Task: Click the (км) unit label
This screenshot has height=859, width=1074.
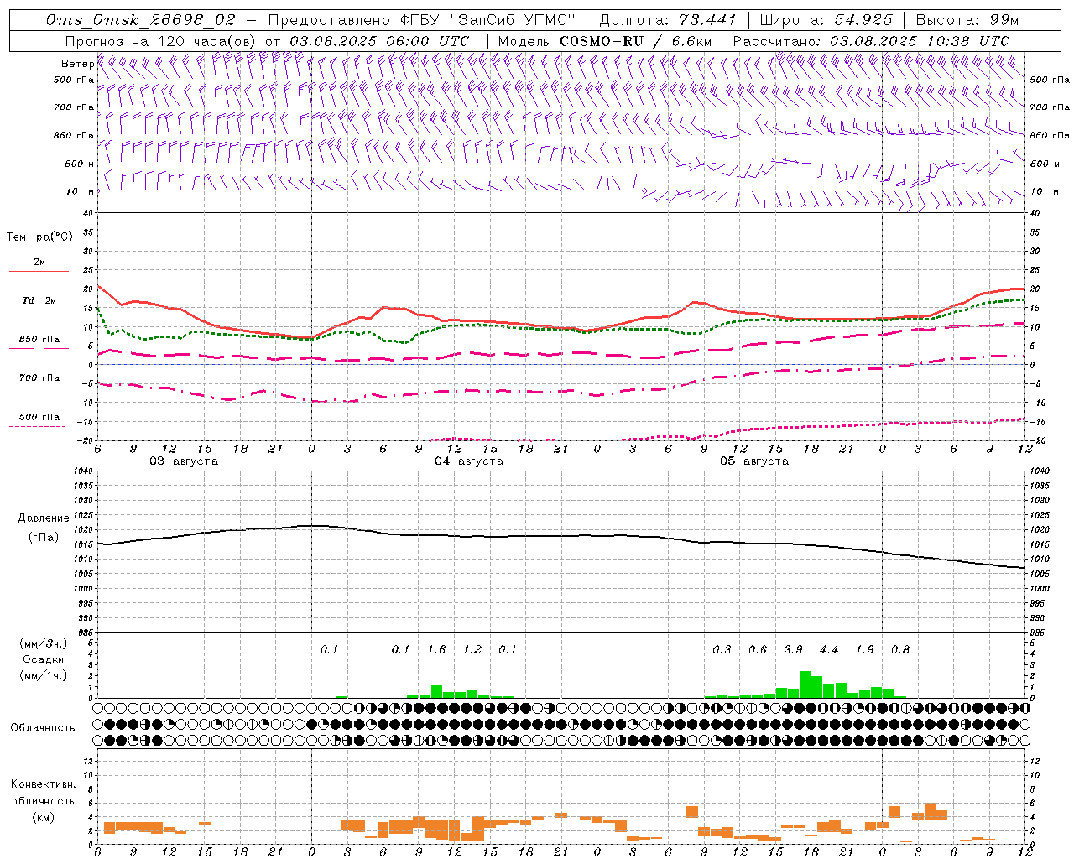Action: pos(44,817)
